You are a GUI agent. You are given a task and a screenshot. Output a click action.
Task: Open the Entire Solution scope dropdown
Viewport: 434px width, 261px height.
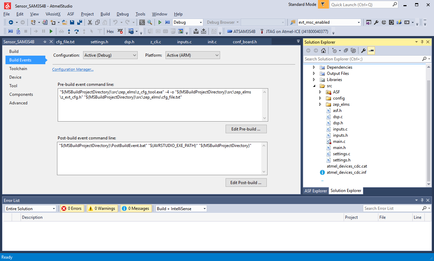pos(31,208)
